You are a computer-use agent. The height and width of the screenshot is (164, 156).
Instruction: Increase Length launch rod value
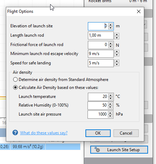[117, 34]
